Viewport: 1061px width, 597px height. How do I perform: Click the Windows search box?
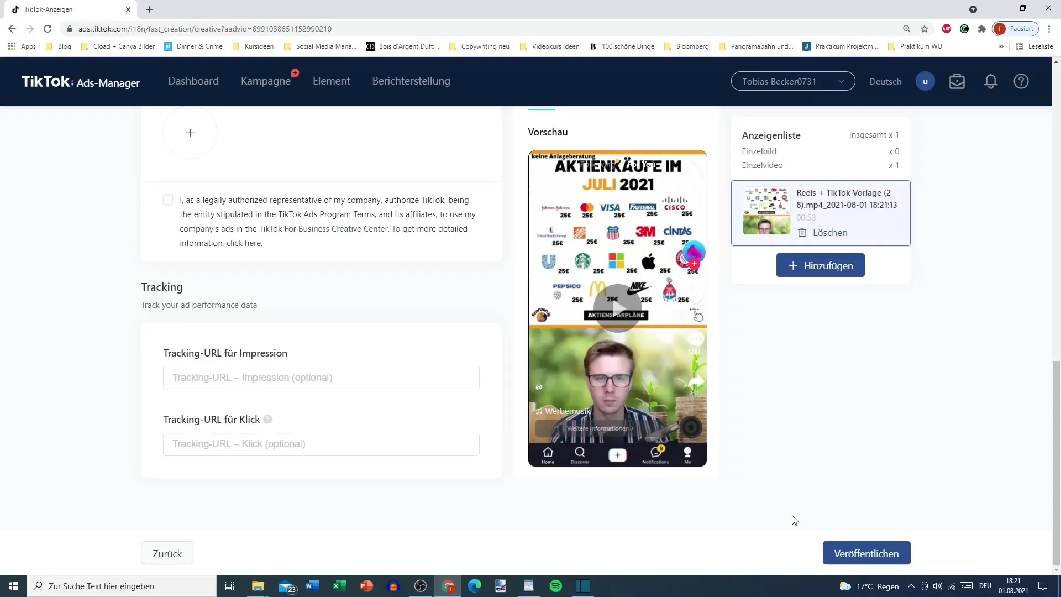pyautogui.click(x=122, y=586)
